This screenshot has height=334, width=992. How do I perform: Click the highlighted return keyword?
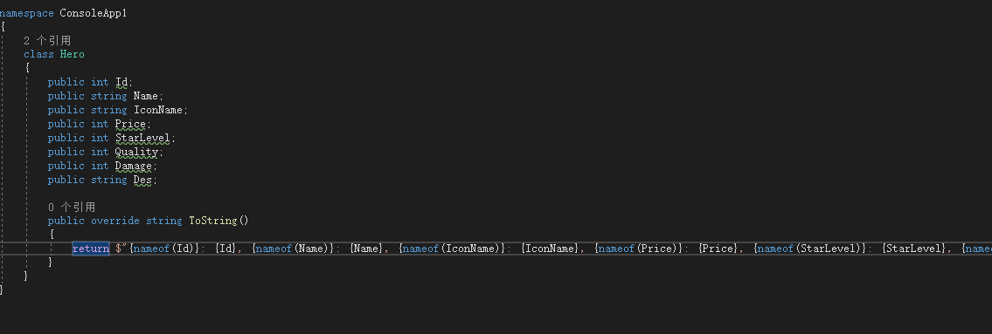91,249
